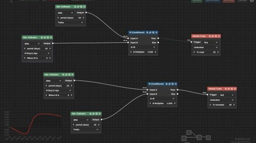
Task: Open SMA dropdown in topmost Adv. Indicator node
Action: (x=65, y=13)
